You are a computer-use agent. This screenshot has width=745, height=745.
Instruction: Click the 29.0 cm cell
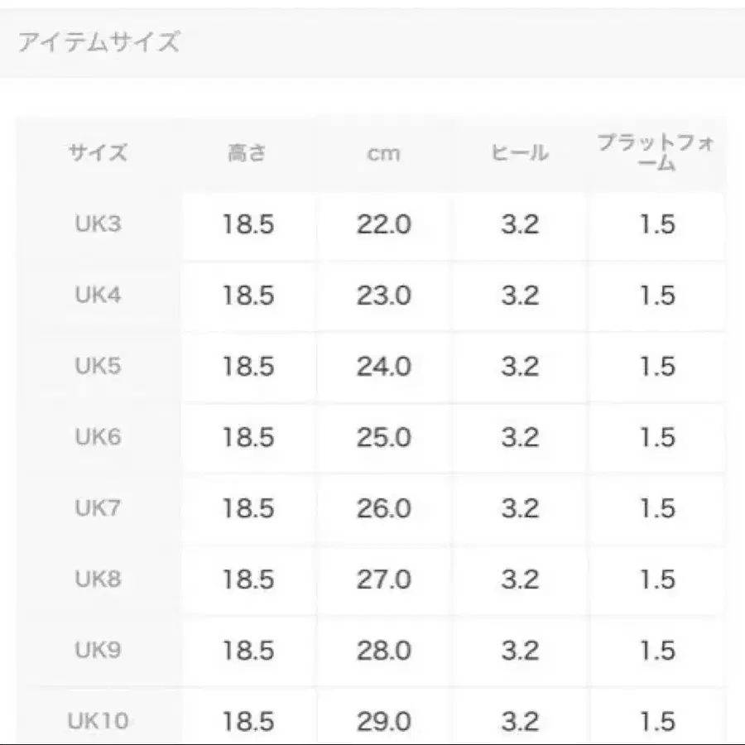[384, 721]
